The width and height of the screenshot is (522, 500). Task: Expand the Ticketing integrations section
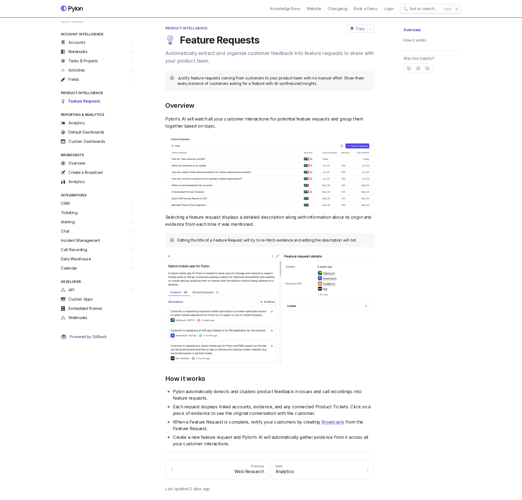(133, 213)
